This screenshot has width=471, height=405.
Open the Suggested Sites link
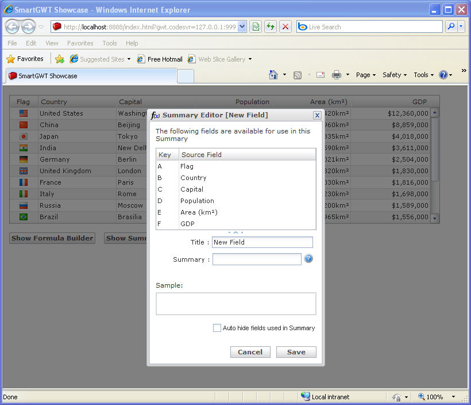click(100, 59)
